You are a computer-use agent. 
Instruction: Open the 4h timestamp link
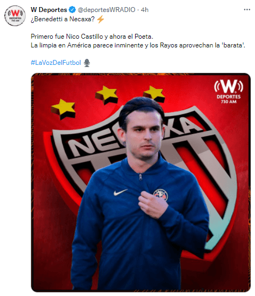[145, 10]
